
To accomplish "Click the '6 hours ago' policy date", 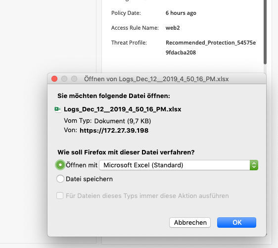I will (x=181, y=13).
